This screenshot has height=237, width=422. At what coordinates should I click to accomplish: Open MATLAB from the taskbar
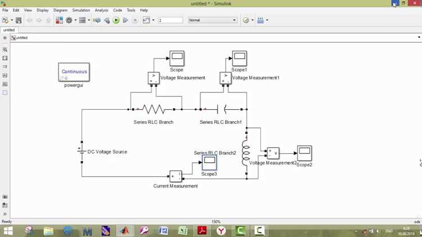(124, 231)
